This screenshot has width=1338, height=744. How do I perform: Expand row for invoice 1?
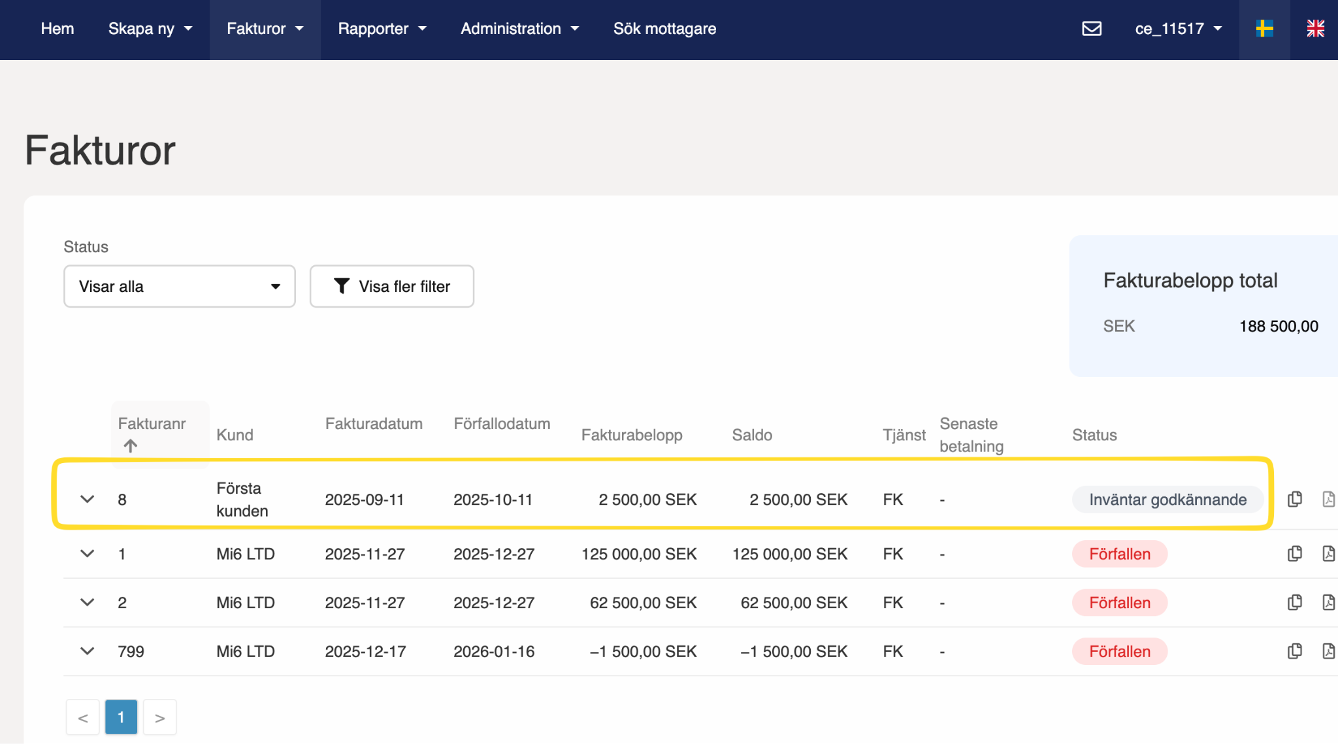(87, 554)
